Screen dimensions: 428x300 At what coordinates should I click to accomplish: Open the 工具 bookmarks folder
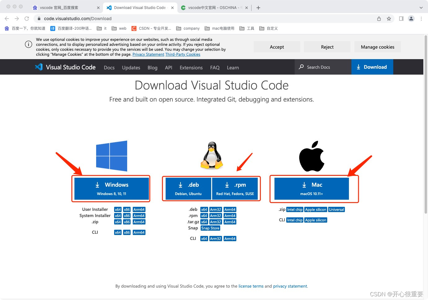[247, 28]
